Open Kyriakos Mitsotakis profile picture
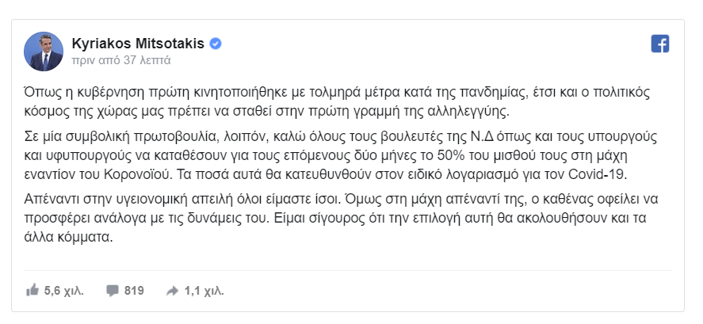The height and width of the screenshot is (324, 703). (46, 50)
